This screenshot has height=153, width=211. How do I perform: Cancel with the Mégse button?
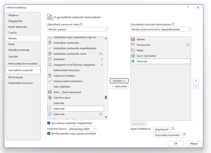coord(194,144)
